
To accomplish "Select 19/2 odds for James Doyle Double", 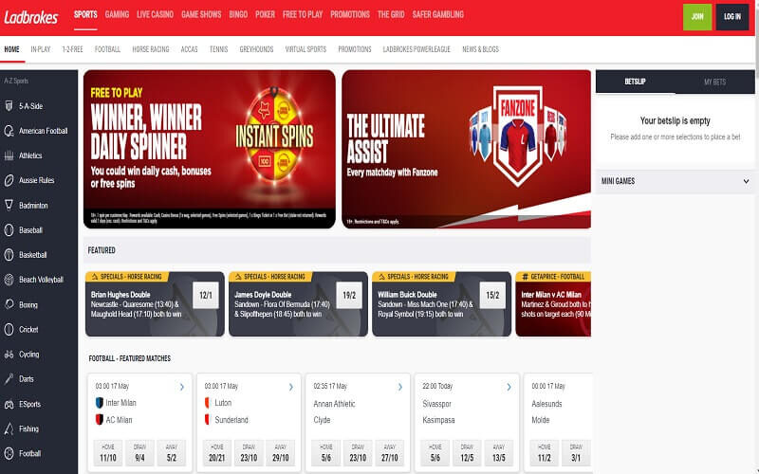I will pos(349,295).
